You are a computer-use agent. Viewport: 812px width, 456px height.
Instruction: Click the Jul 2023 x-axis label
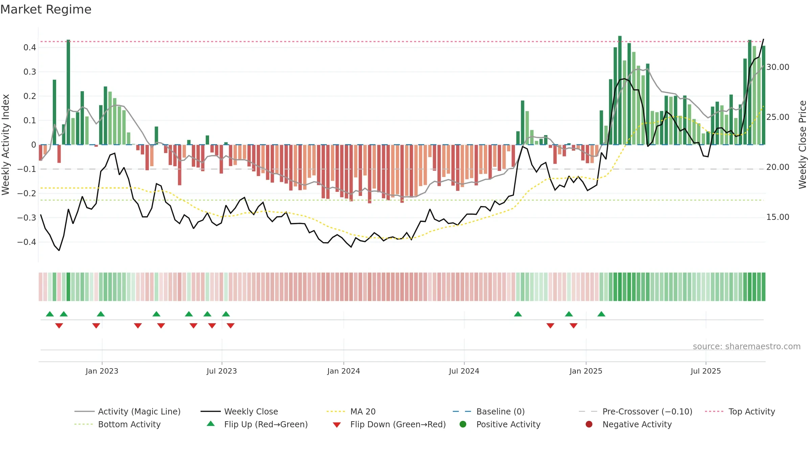[x=222, y=371]
